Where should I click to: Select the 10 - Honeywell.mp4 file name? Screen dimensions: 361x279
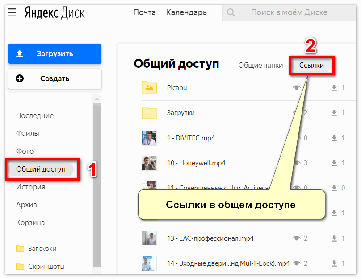196,163
